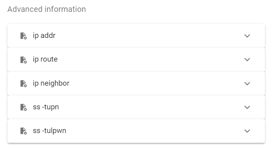
Task: Select the ss -tulpwn label text
Action: point(50,131)
